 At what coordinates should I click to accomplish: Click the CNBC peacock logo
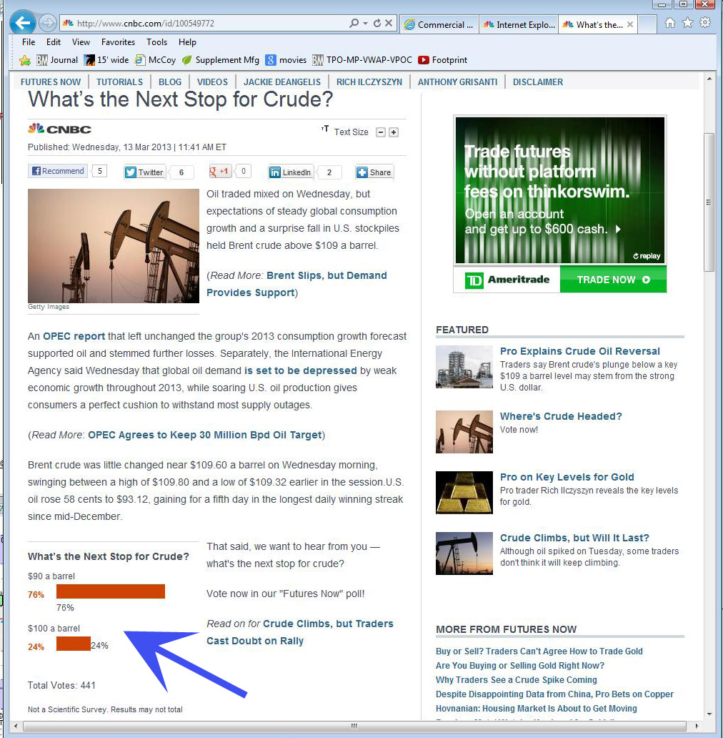point(59,129)
